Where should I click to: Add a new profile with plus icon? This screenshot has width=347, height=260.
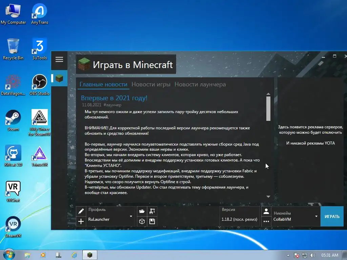81,221
